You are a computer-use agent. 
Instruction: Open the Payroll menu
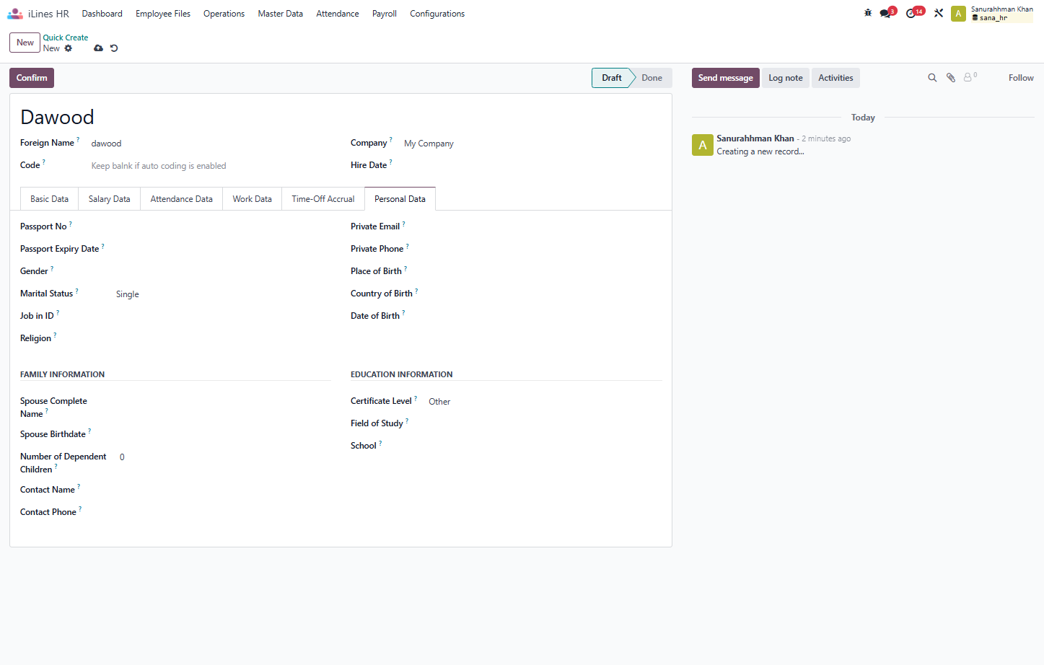pos(385,14)
